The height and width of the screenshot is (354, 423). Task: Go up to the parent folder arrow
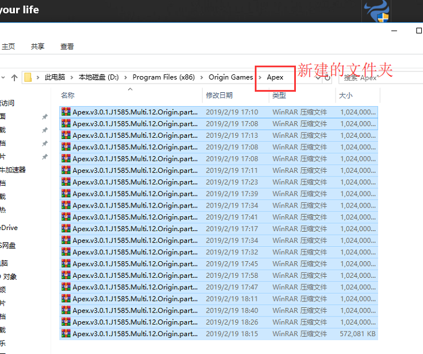(x=14, y=78)
